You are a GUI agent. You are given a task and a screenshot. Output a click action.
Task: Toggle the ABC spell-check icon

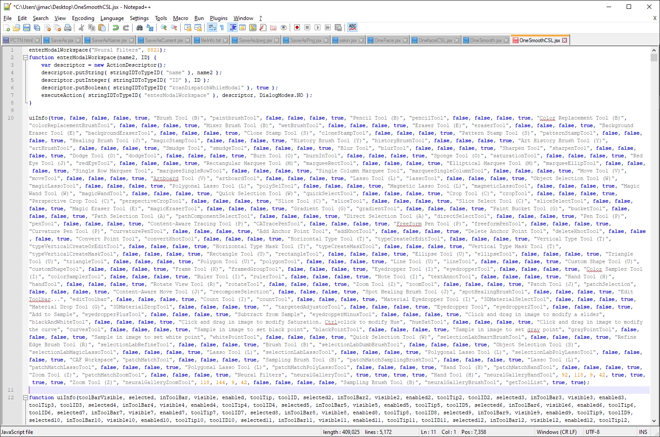pyautogui.click(x=352, y=28)
